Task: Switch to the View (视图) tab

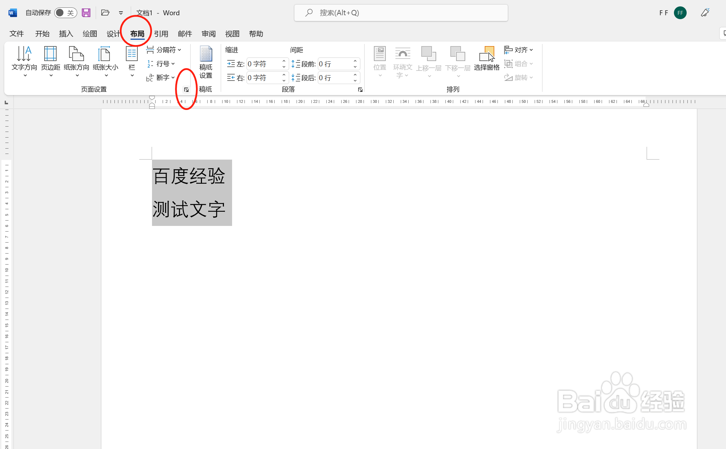Action: pyautogui.click(x=232, y=34)
